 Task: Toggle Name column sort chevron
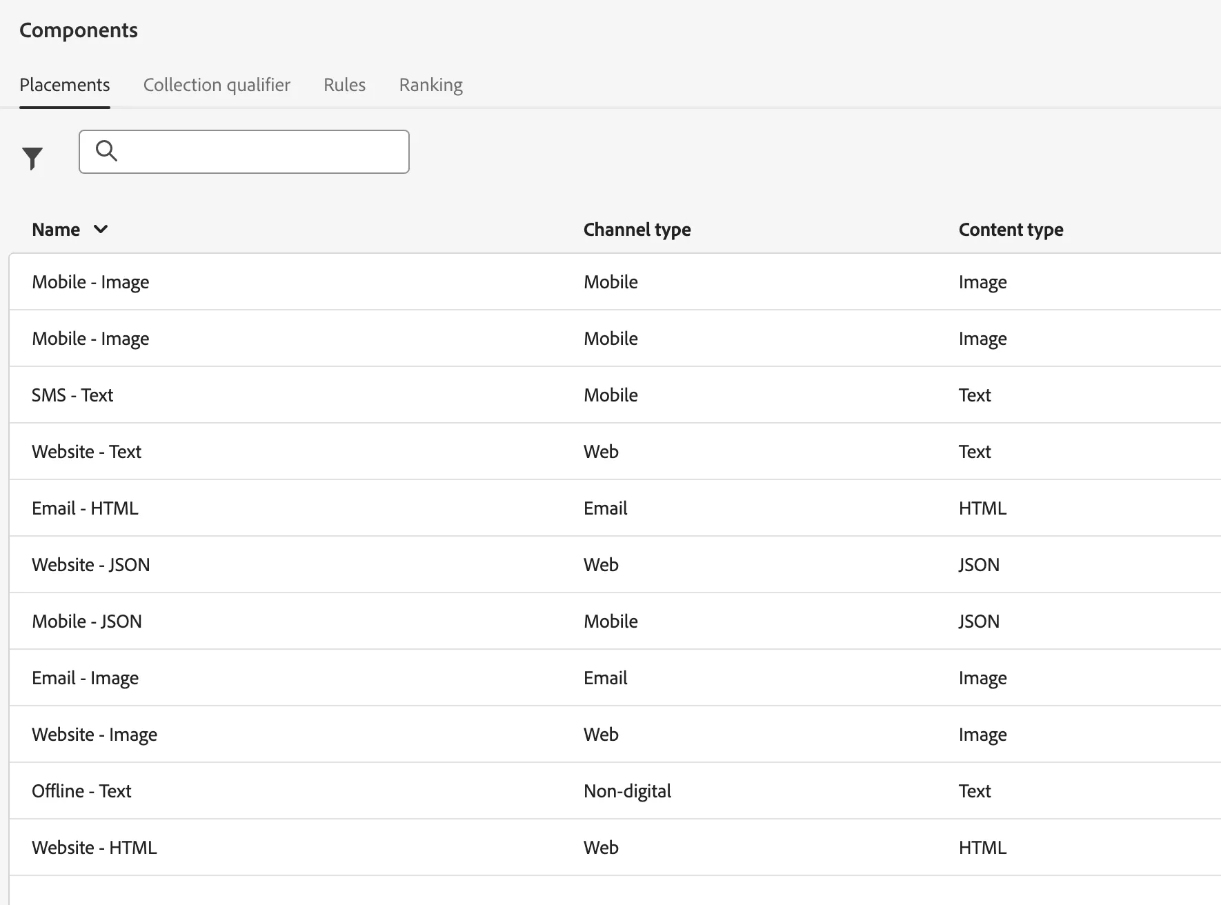(101, 229)
